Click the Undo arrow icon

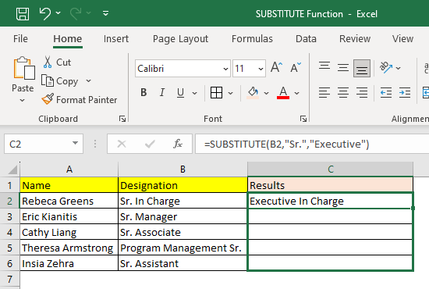click(x=45, y=13)
